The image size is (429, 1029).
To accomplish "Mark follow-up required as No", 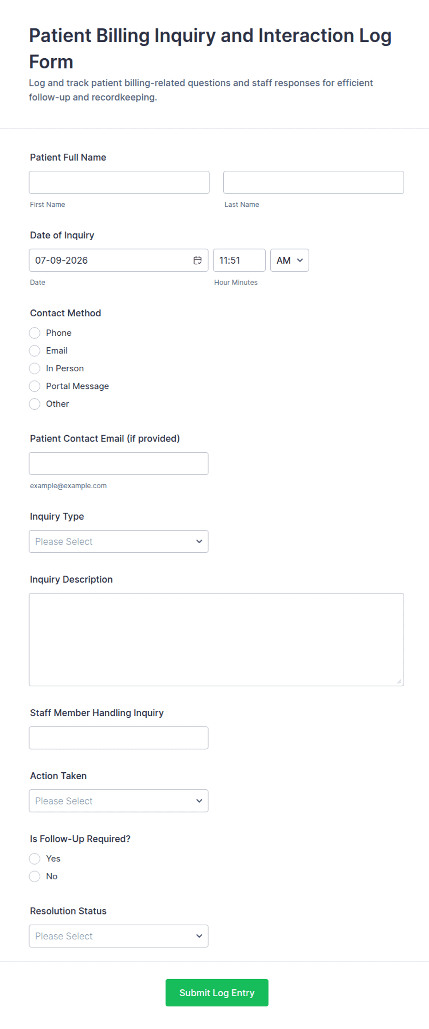I will (35, 876).
